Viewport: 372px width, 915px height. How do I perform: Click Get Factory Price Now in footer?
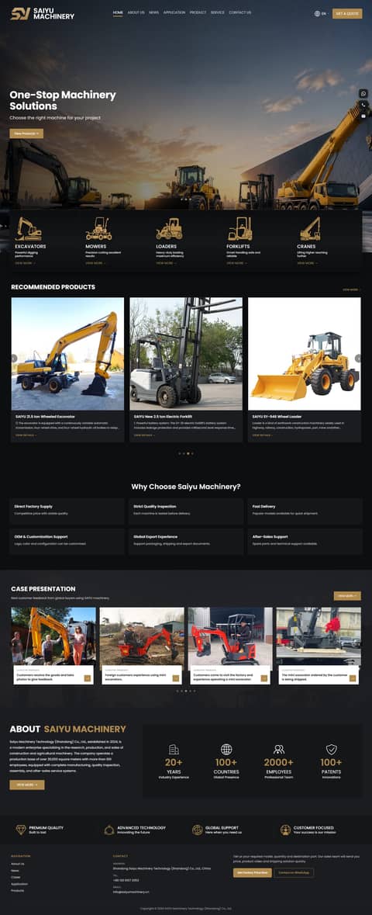[253, 873]
